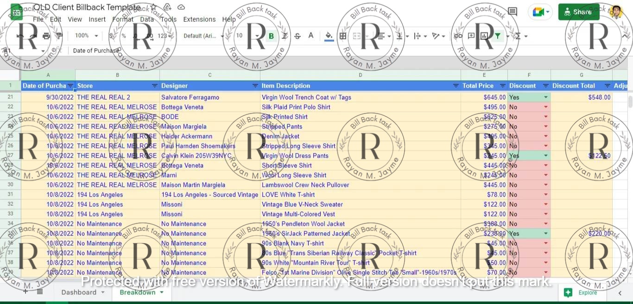The image size is (633, 304).
Task: Open the 123 more formats dropdown
Action: point(165,36)
